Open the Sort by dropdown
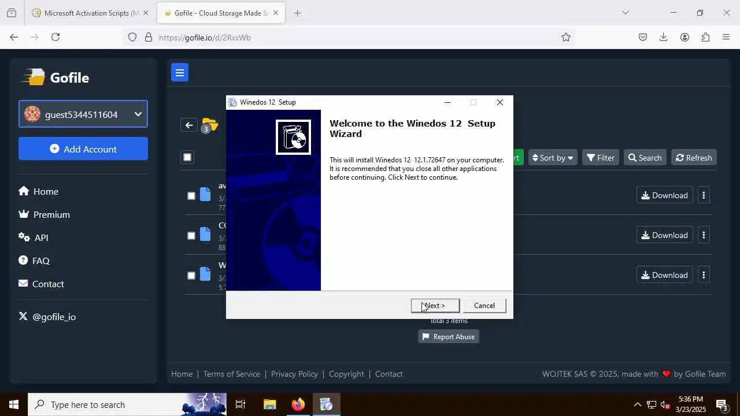The width and height of the screenshot is (740, 416). coord(553,158)
